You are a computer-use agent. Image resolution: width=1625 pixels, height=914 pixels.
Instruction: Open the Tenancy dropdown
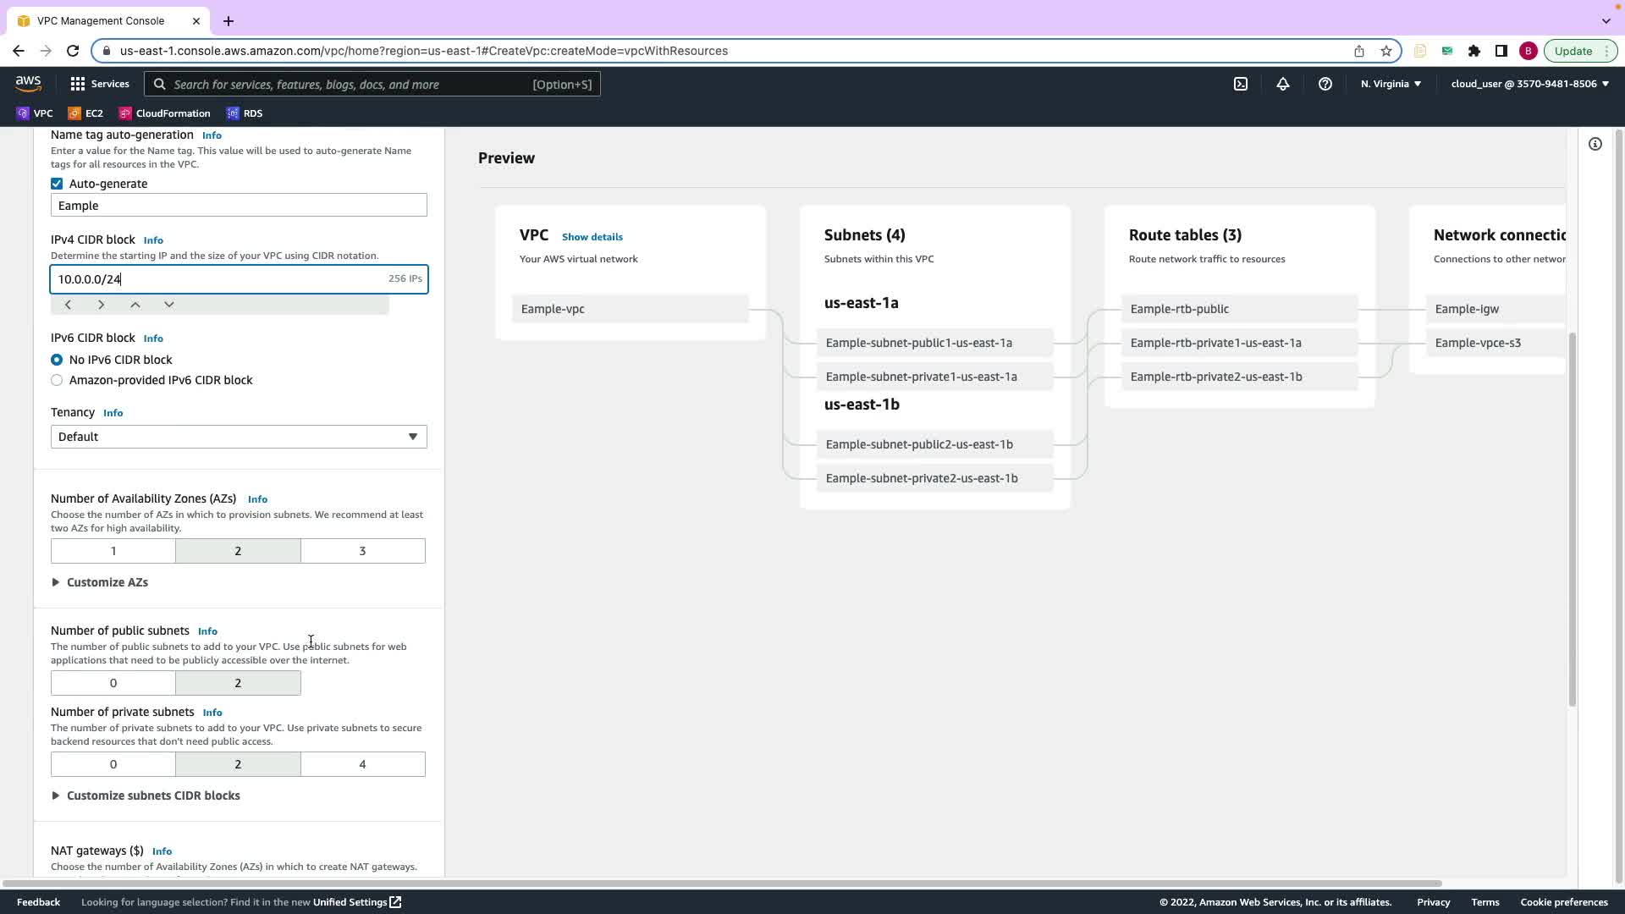pos(239,437)
